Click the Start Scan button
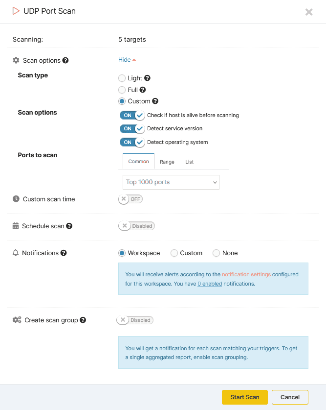Screen dimensions: 326x410 (244, 397)
